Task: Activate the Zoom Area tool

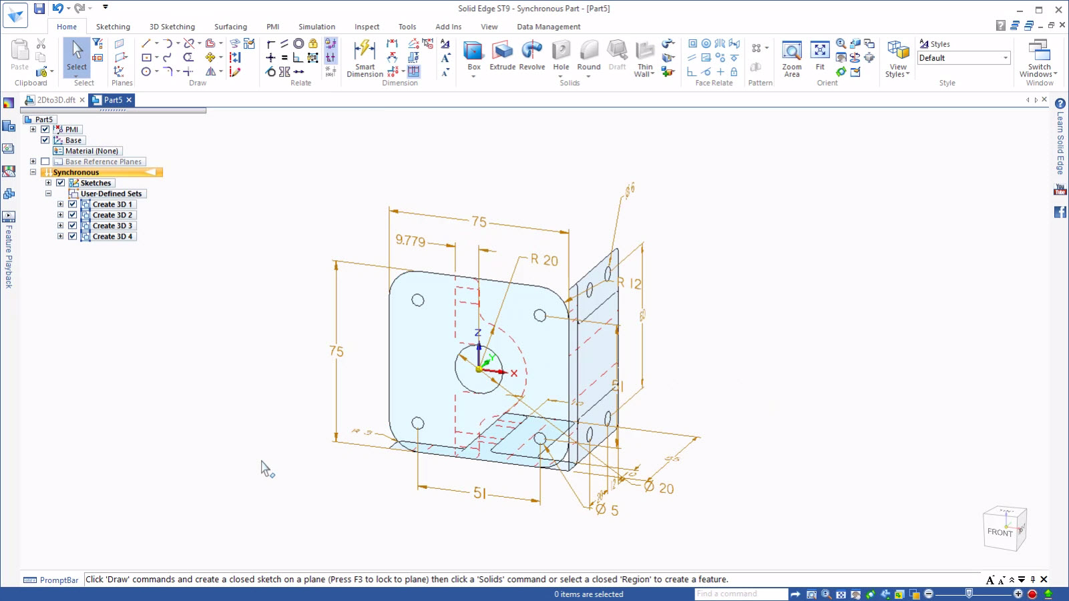Action: tap(791, 57)
